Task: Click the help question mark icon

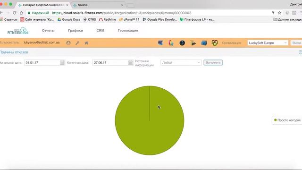Action: click(300, 52)
